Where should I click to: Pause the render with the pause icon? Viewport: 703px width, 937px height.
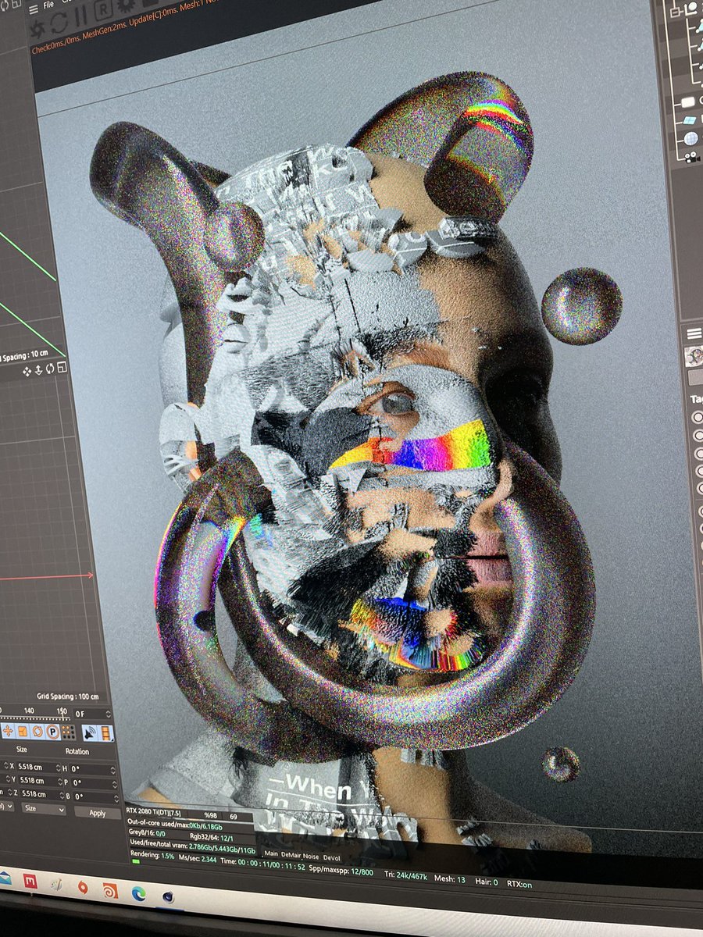[81, 16]
